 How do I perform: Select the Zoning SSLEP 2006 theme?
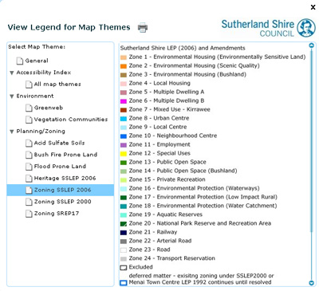coord(61,190)
